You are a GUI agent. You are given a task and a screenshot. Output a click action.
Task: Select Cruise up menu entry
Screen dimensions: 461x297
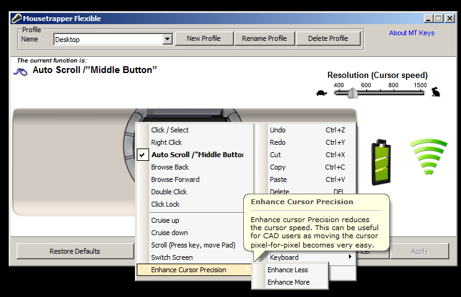click(x=191, y=220)
